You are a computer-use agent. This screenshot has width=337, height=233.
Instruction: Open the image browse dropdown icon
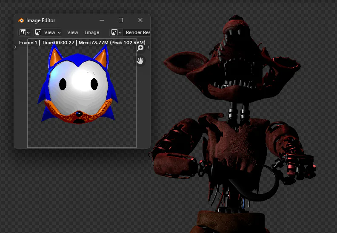[116, 32]
